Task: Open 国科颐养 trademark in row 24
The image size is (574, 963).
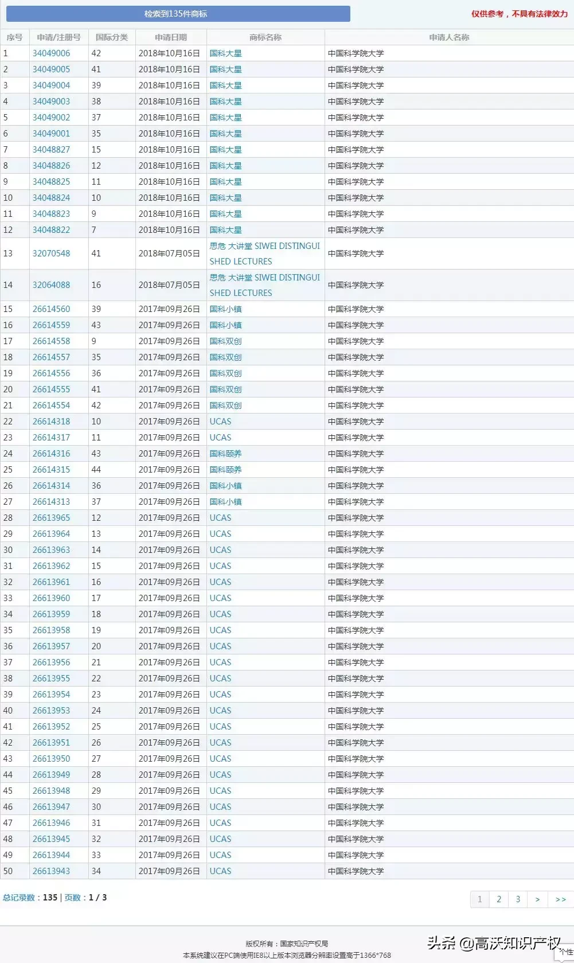Action: (225, 454)
